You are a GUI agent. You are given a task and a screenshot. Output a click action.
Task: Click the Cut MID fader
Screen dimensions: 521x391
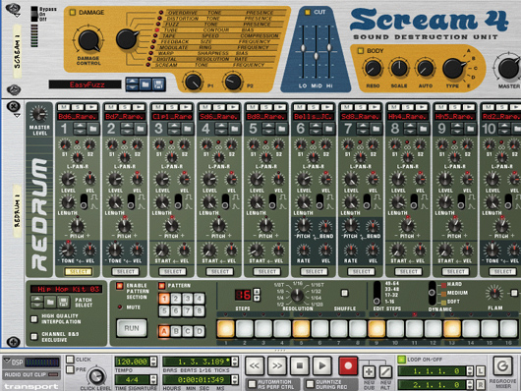(x=316, y=56)
